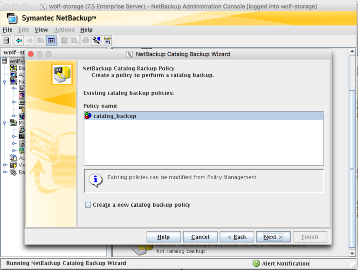Expand the Credentials tree node
358x270 pixels.
(14, 150)
